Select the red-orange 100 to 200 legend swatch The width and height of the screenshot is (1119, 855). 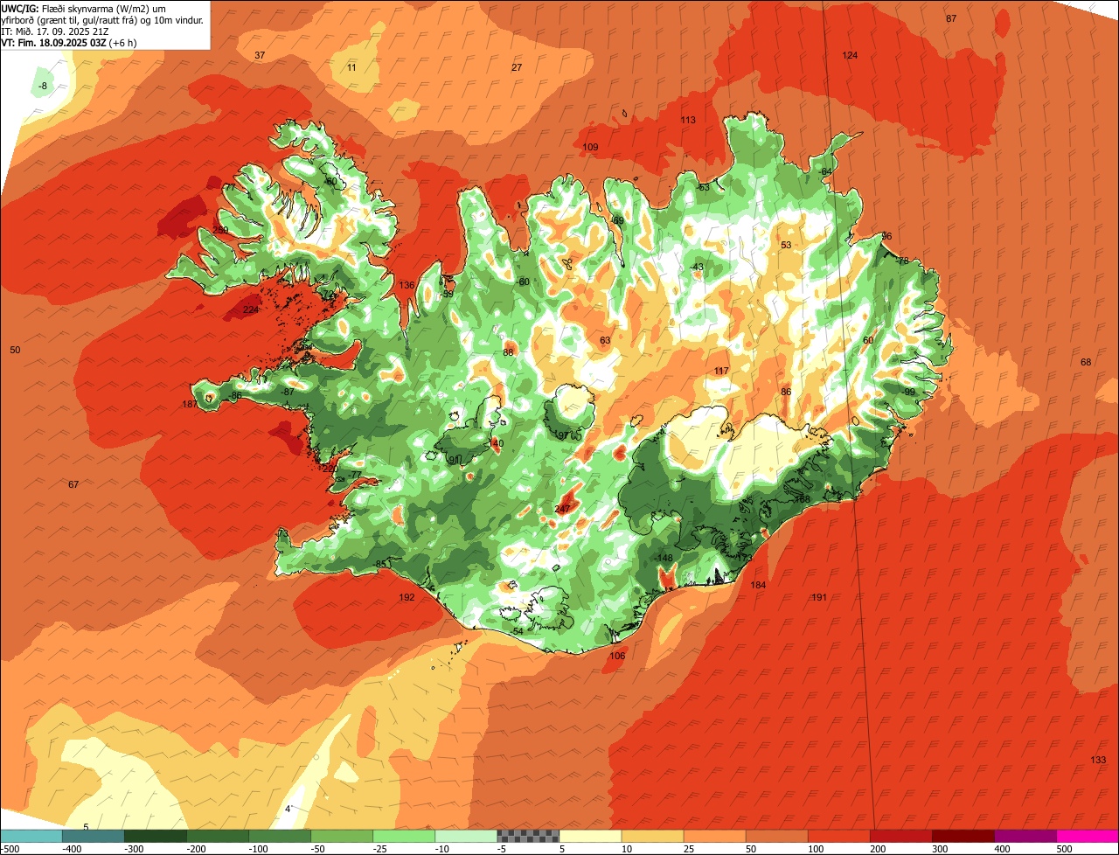839,836
